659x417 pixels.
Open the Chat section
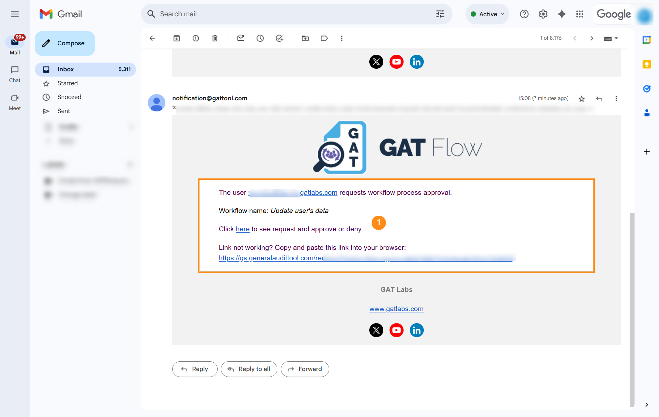tap(15, 74)
